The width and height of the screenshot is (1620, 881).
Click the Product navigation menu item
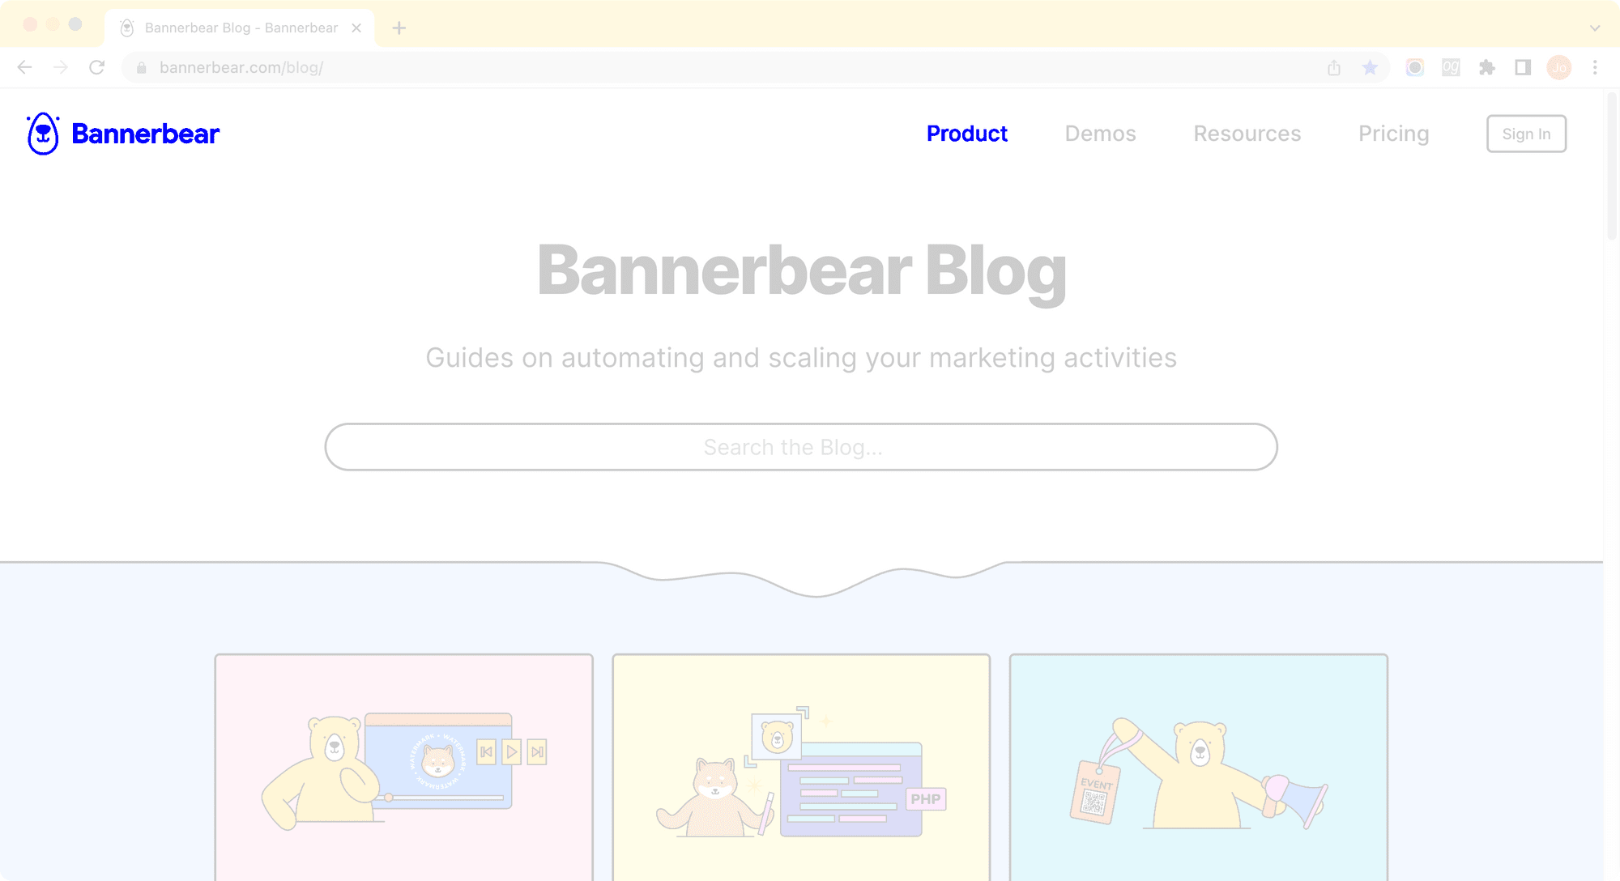(967, 134)
